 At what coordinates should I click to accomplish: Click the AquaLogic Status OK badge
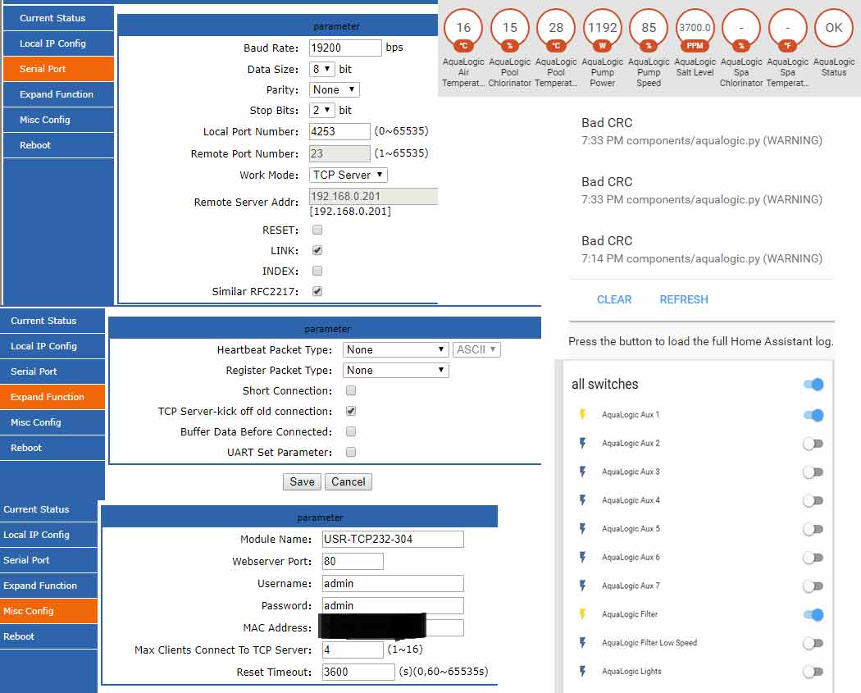pos(834,28)
